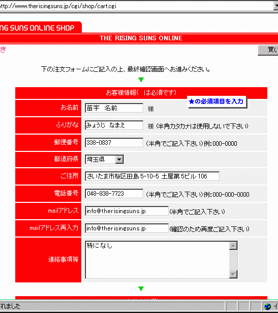Click the ★の必須項目を入力 callout
Screen dimensions: 278x313
pos(217,102)
